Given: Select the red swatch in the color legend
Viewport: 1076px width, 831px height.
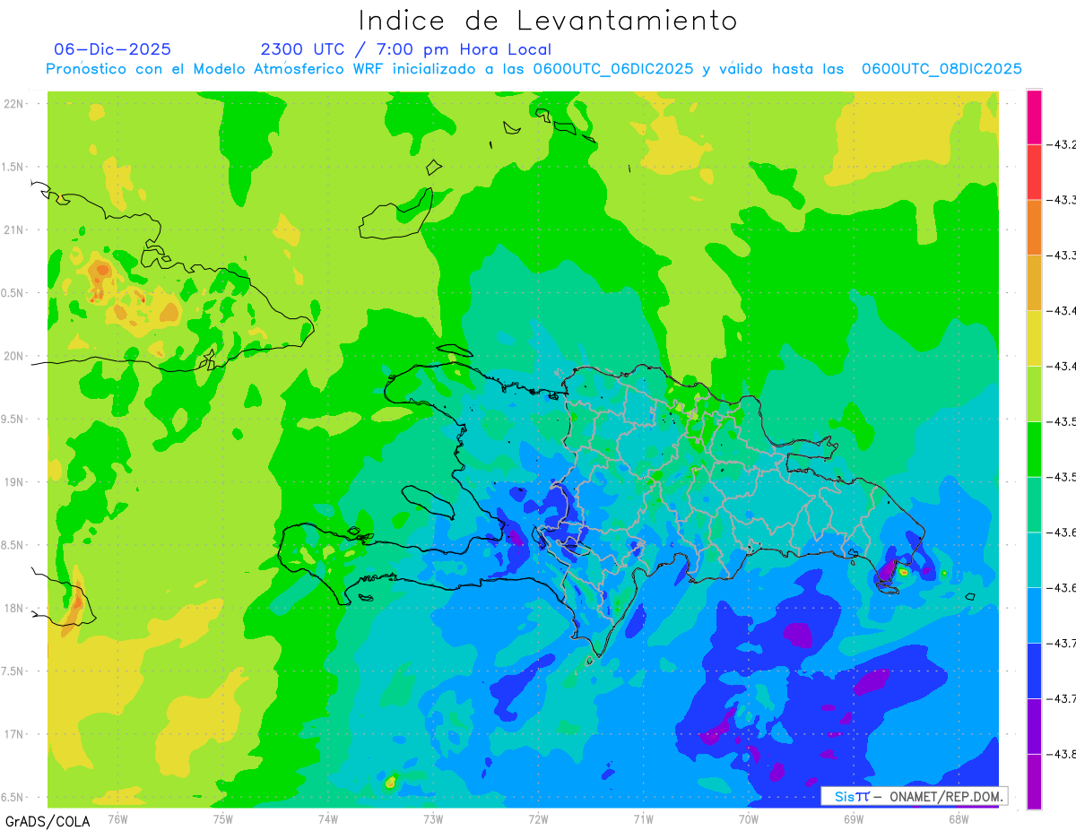Looking at the screenshot, I should pos(1034,172).
